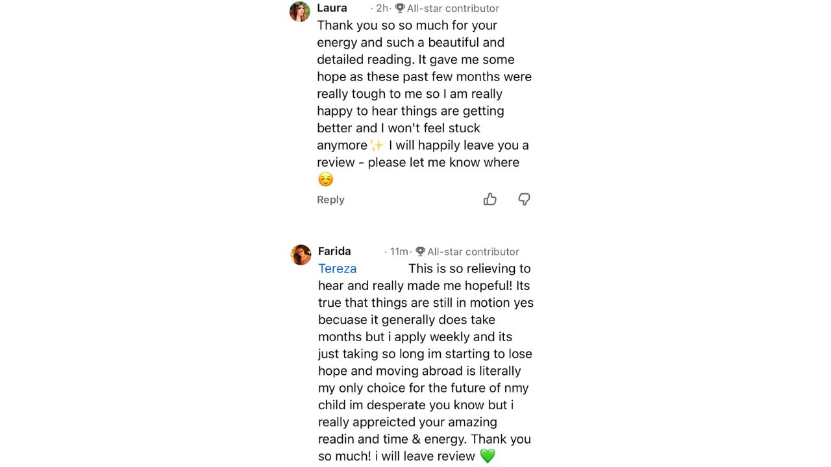Click the 11m timestamp on Farida's comment
This screenshot has height=467, width=831.
pos(399,252)
